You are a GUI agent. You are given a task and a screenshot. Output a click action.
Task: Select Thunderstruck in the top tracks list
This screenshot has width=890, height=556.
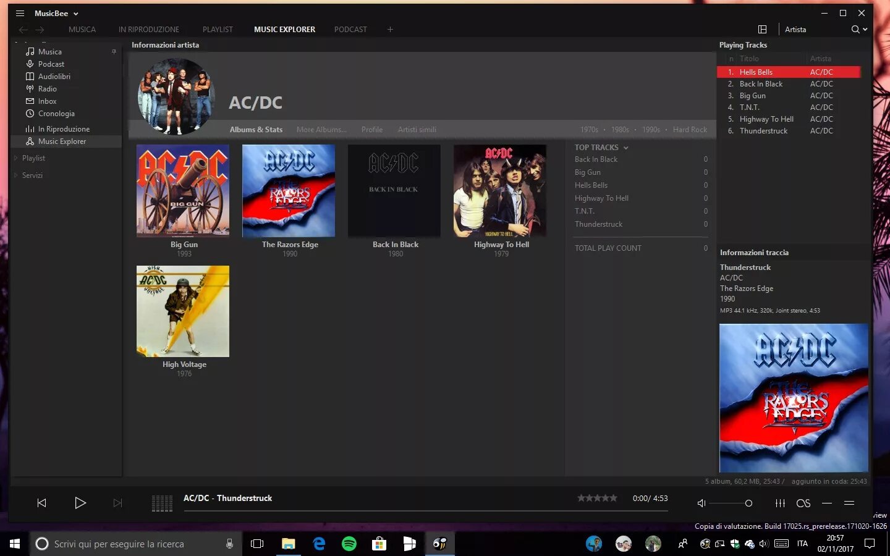pos(598,224)
